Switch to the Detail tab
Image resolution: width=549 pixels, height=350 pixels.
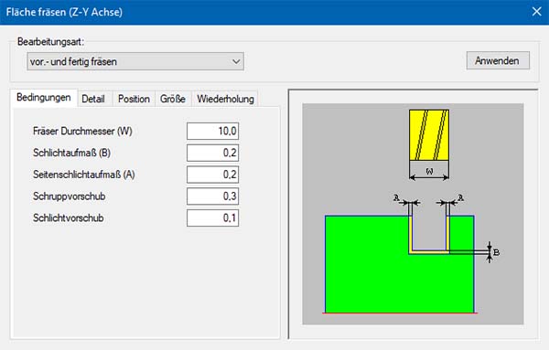tap(93, 99)
